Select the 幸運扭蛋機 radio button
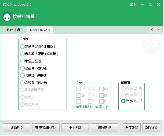The height and width of the screenshot is (136, 164). 23,61
